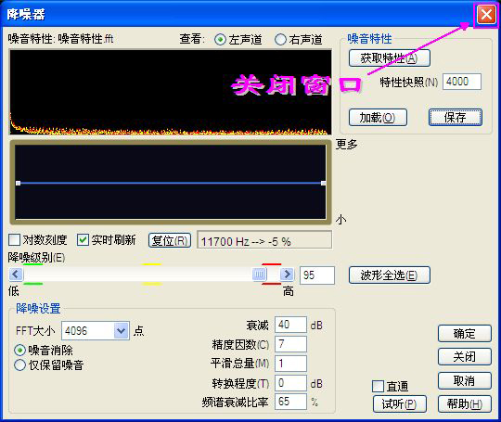Select the 右声道 radio button
Screen dimensions: 501x422
click(280, 40)
